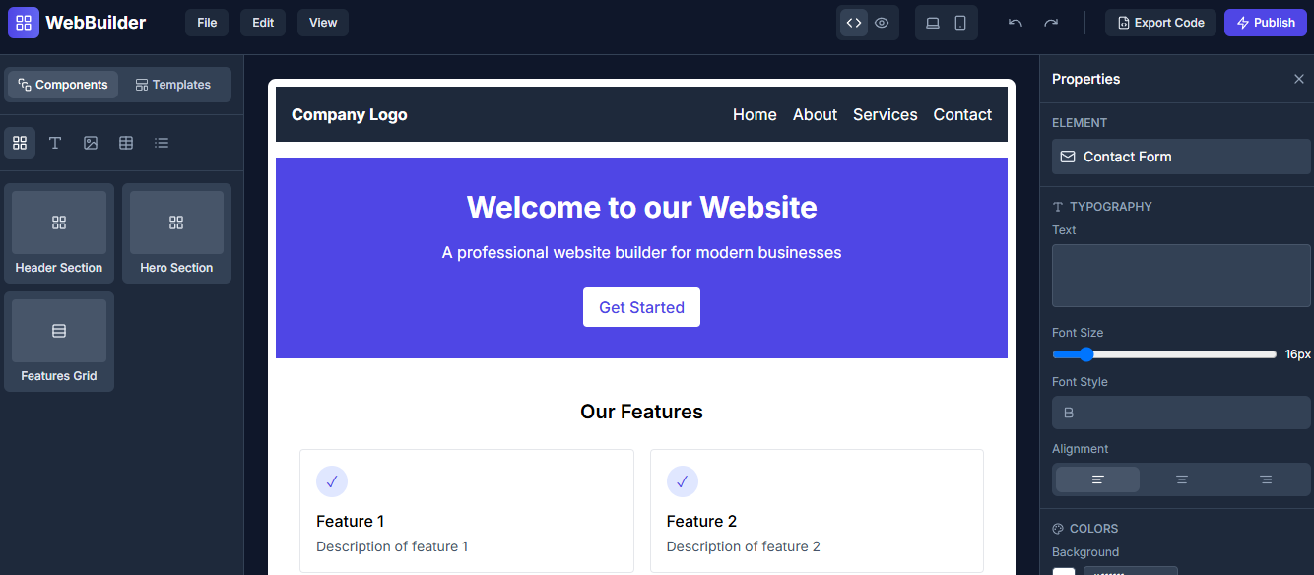1314x575 pixels.
Task: Click Feature 1 checkmark icon
Action: click(332, 481)
